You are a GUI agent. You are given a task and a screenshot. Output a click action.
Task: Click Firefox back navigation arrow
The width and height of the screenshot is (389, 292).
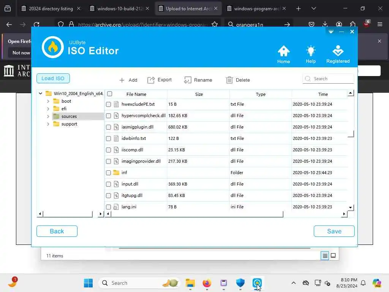tap(9, 24)
